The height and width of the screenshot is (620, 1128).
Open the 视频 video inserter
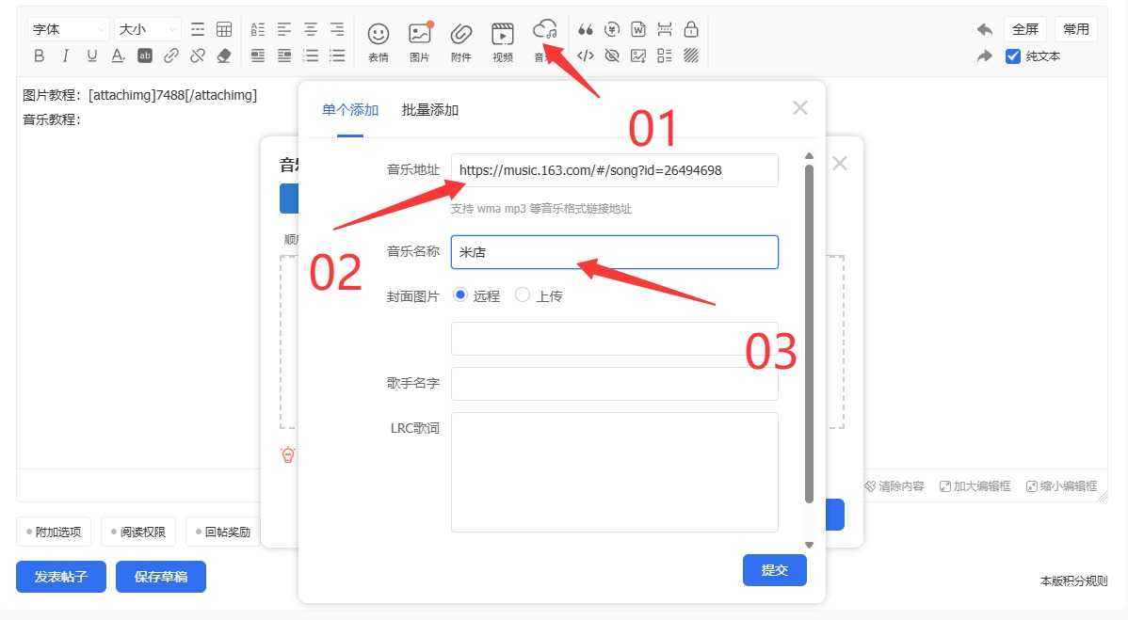[x=502, y=41]
